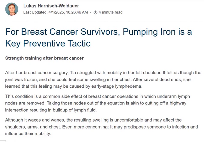Image resolution: width=204 pixels, height=142 pixels.
Task: Open Lukas Harnisch-Weidauer's author name link
Action: [51, 6]
